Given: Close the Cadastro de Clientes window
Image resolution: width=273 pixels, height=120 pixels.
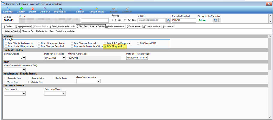Looking at the screenshot, I should coord(269,4).
